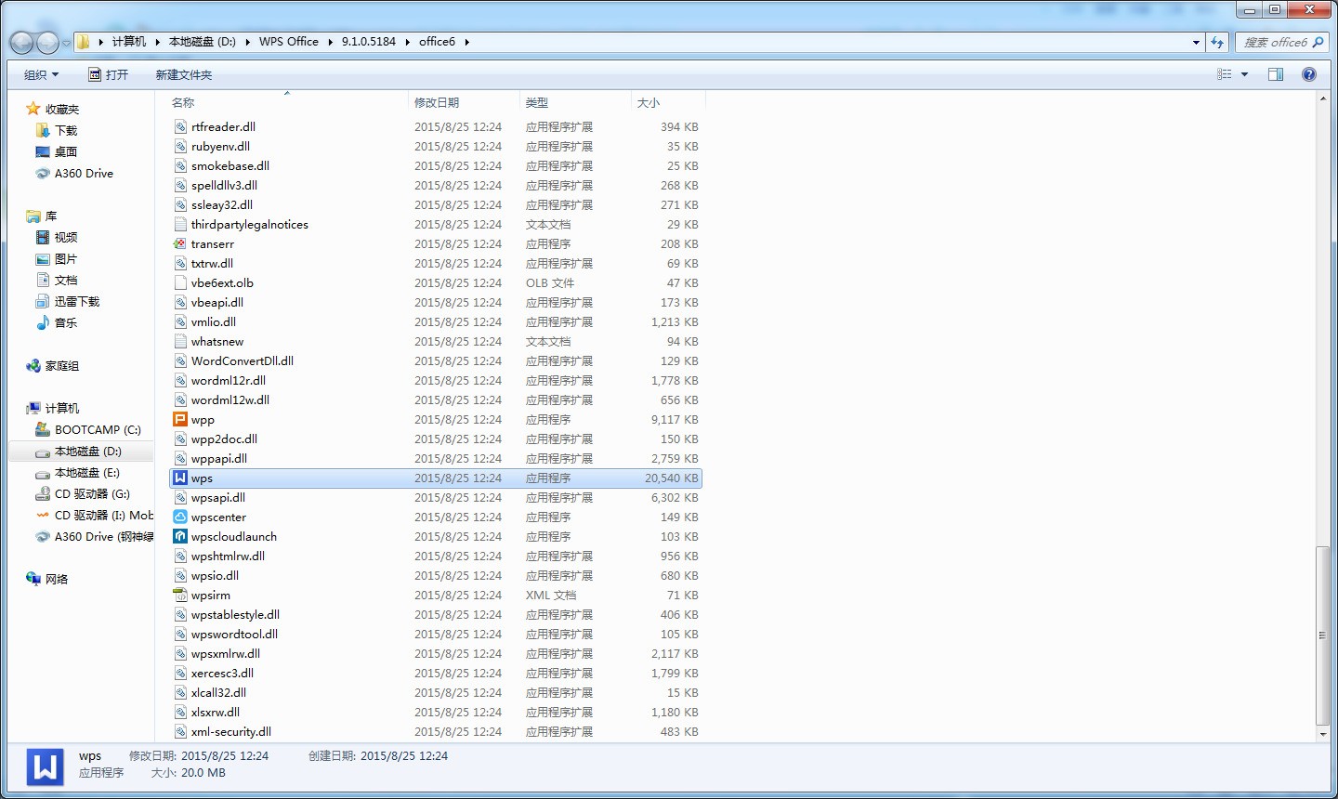The width and height of the screenshot is (1338, 799).
Task: Select 图片 library in sidebar
Action: 66,258
